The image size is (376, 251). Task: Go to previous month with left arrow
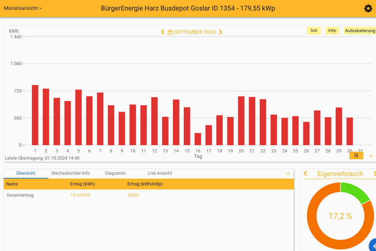[162, 32]
